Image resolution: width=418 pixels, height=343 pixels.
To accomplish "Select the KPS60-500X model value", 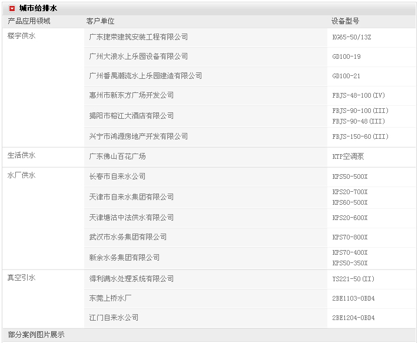I will [350, 202].
